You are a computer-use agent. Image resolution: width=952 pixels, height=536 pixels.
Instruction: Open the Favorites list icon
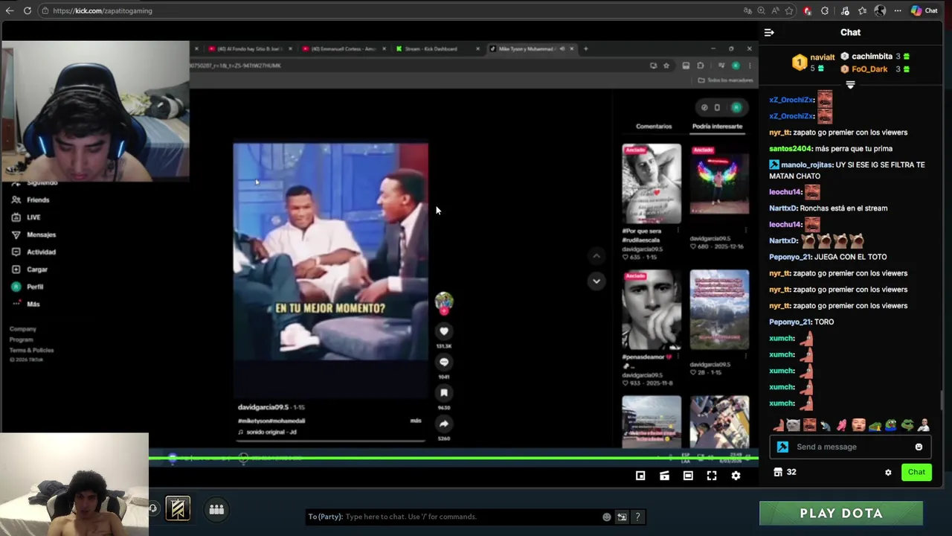(862, 10)
